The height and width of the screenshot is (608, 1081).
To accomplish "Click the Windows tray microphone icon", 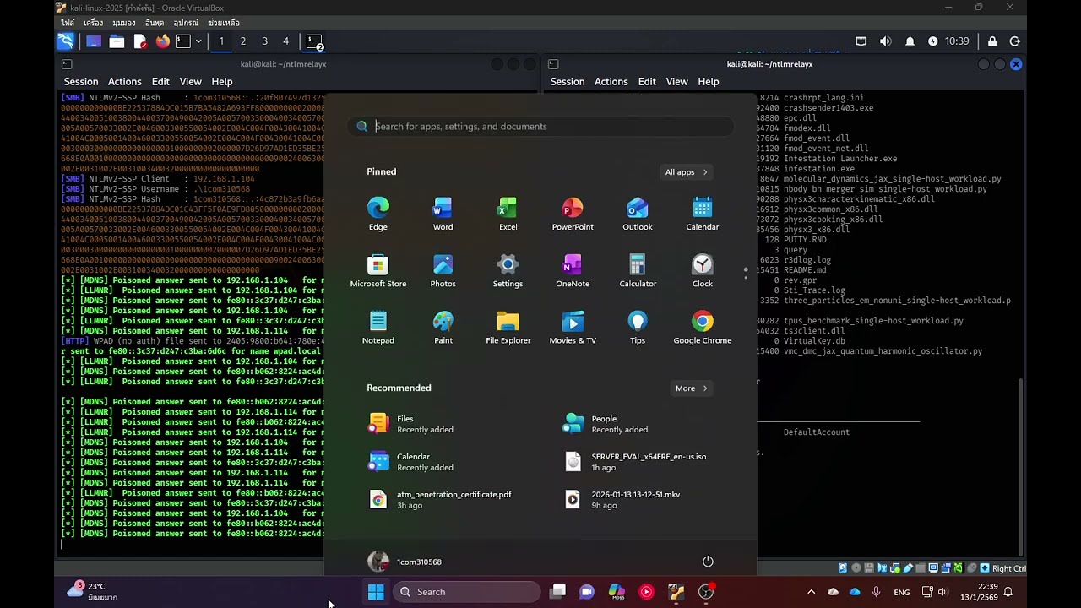I will [876, 592].
